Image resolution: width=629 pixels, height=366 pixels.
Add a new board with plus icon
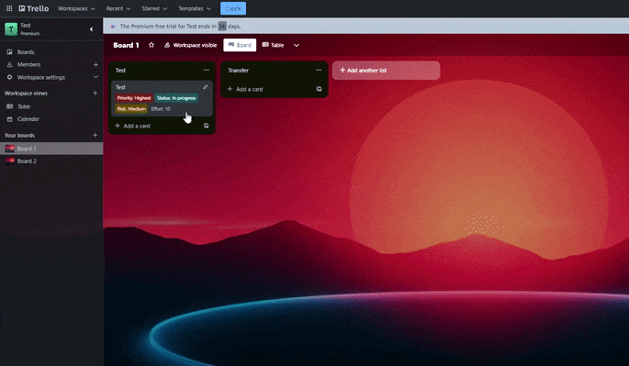coord(95,135)
